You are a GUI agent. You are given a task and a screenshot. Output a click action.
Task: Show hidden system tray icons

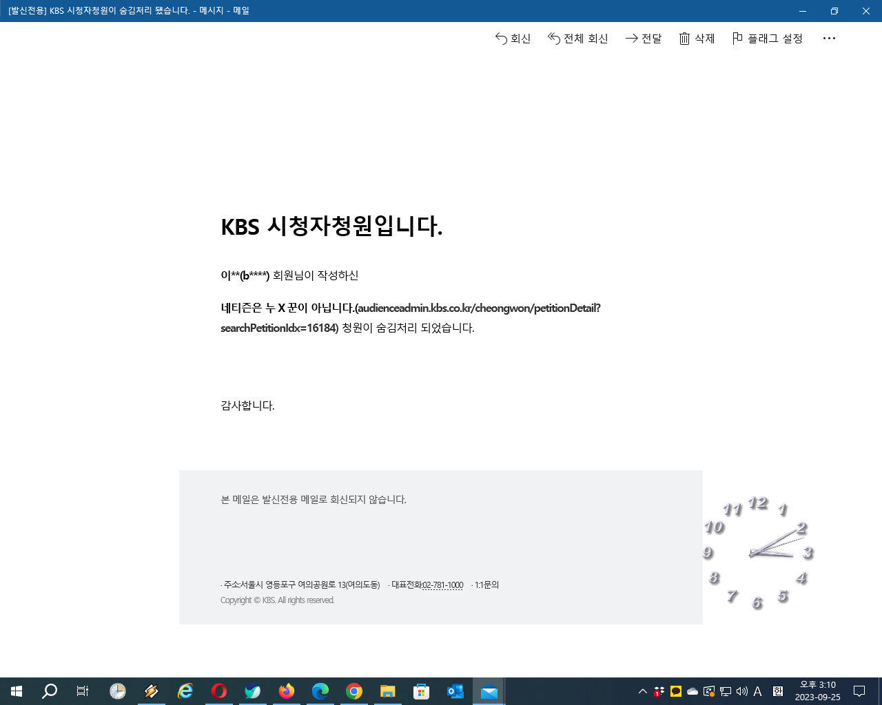(643, 691)
